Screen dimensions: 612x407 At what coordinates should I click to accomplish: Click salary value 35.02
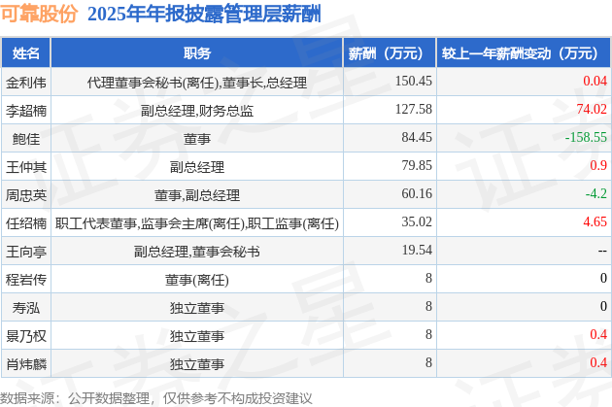pos(417,221)
